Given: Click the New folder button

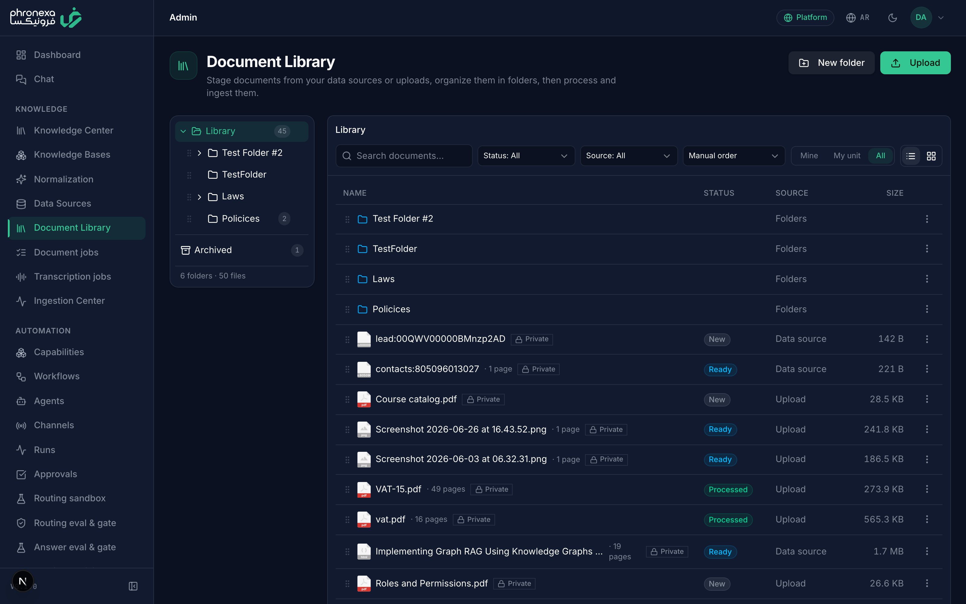Looking at the screenshot, I should pos(831,63).
